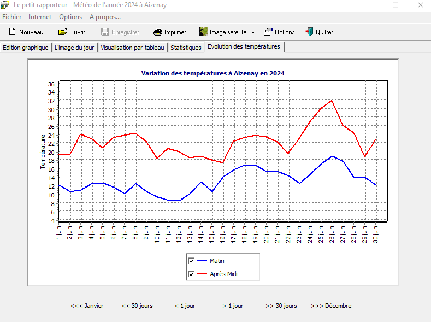
Task: Open the Image satellite icon
Action: [x=203, y=32]
